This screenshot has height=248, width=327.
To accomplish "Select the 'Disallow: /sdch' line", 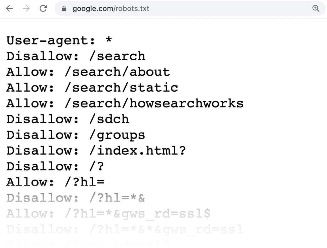I will [x=68, y=119].
